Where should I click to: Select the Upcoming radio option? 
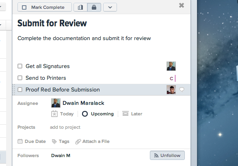(x=85, y=114)
